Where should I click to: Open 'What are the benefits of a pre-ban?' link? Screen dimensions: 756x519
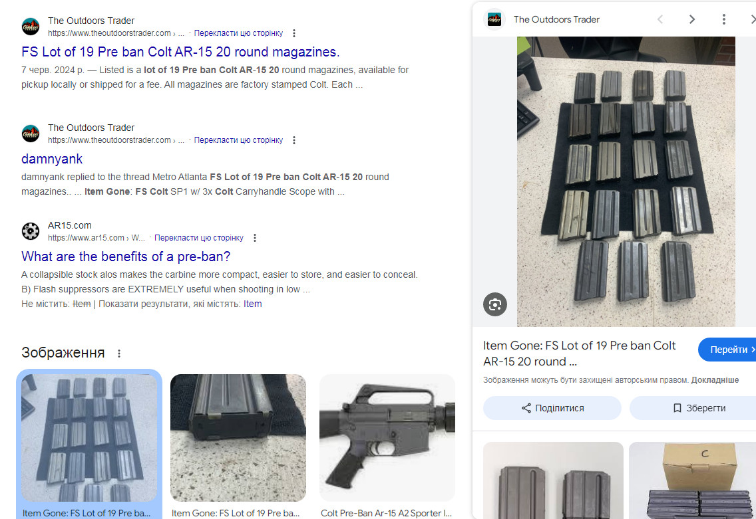(x=126, y=257)
